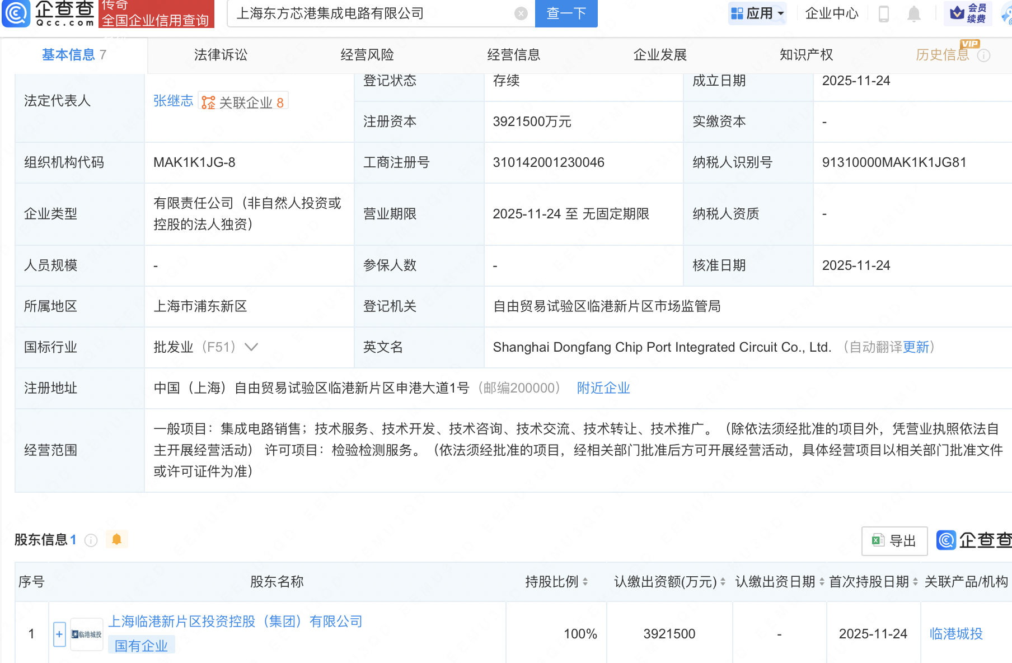Open the notification bell in top bar

913,13
